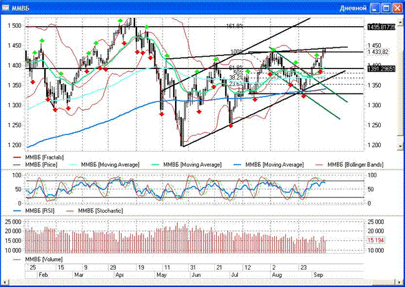The image size is (405, 287).
Task: Open the ММВБ window system menu icon
Action: (x=6, y=7)
